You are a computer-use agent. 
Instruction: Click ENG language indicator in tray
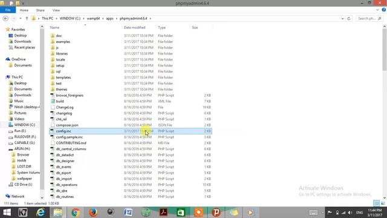coord(360,213)
